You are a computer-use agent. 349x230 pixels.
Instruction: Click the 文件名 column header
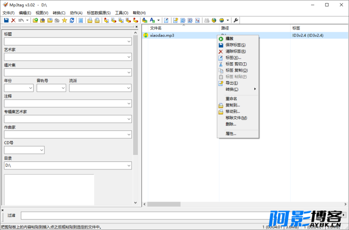point(184,28)
